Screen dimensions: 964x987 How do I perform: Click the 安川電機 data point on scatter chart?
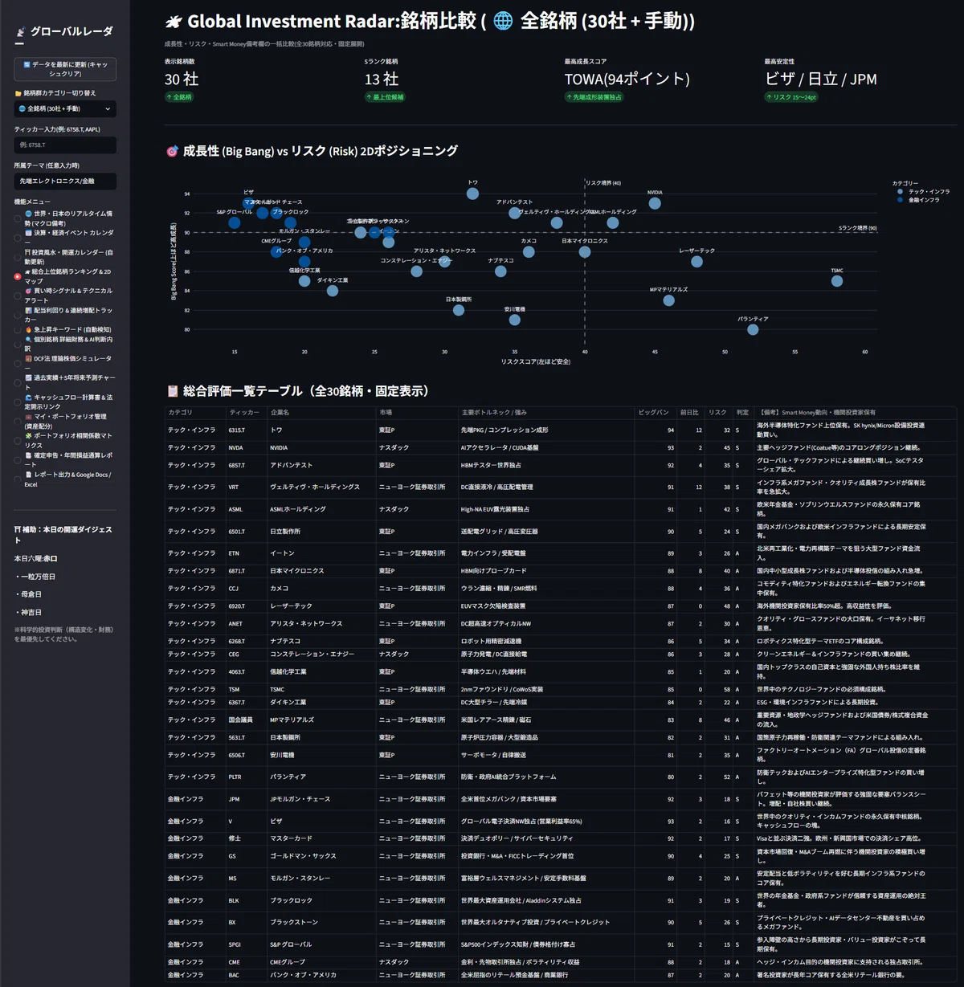tap(514, 320)
